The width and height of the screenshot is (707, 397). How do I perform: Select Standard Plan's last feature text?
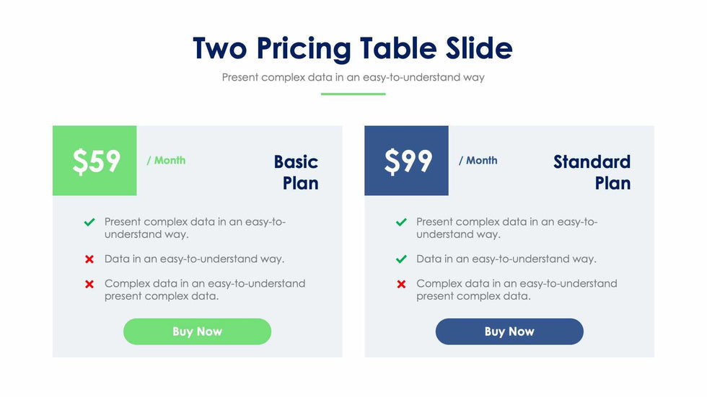click(x=517, y=290)
